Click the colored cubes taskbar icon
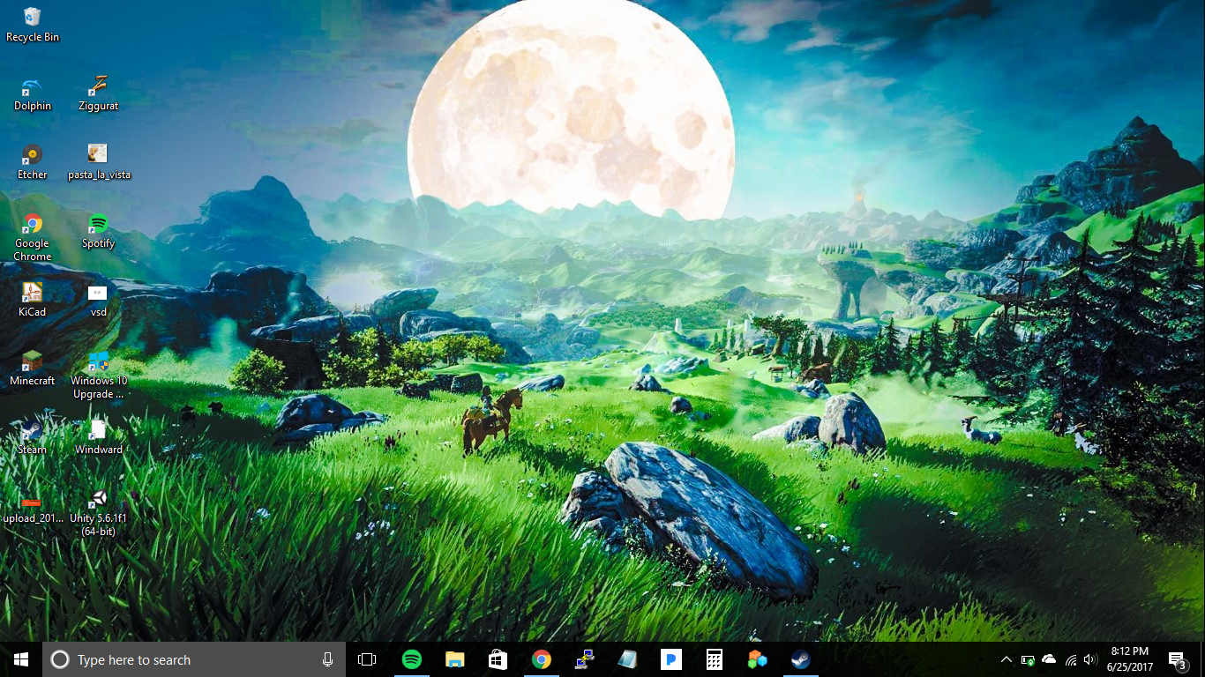Viewport: 1205px width, 677px height. coord(757,659)
